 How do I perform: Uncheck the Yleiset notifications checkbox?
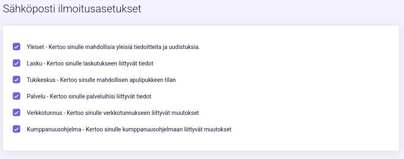click(x=17, y=47)
